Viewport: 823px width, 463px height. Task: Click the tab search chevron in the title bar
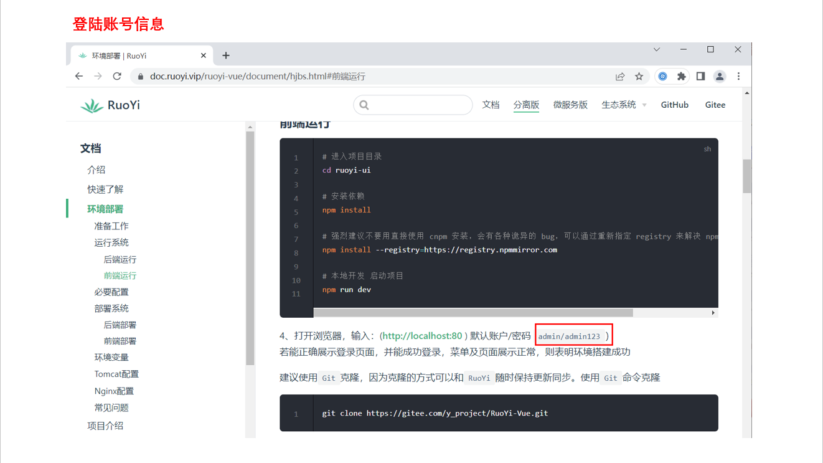click(657, 49)
